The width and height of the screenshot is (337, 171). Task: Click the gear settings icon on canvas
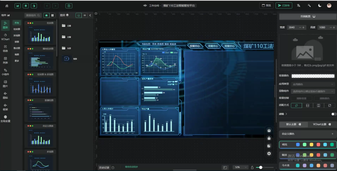tap(269, 154)
